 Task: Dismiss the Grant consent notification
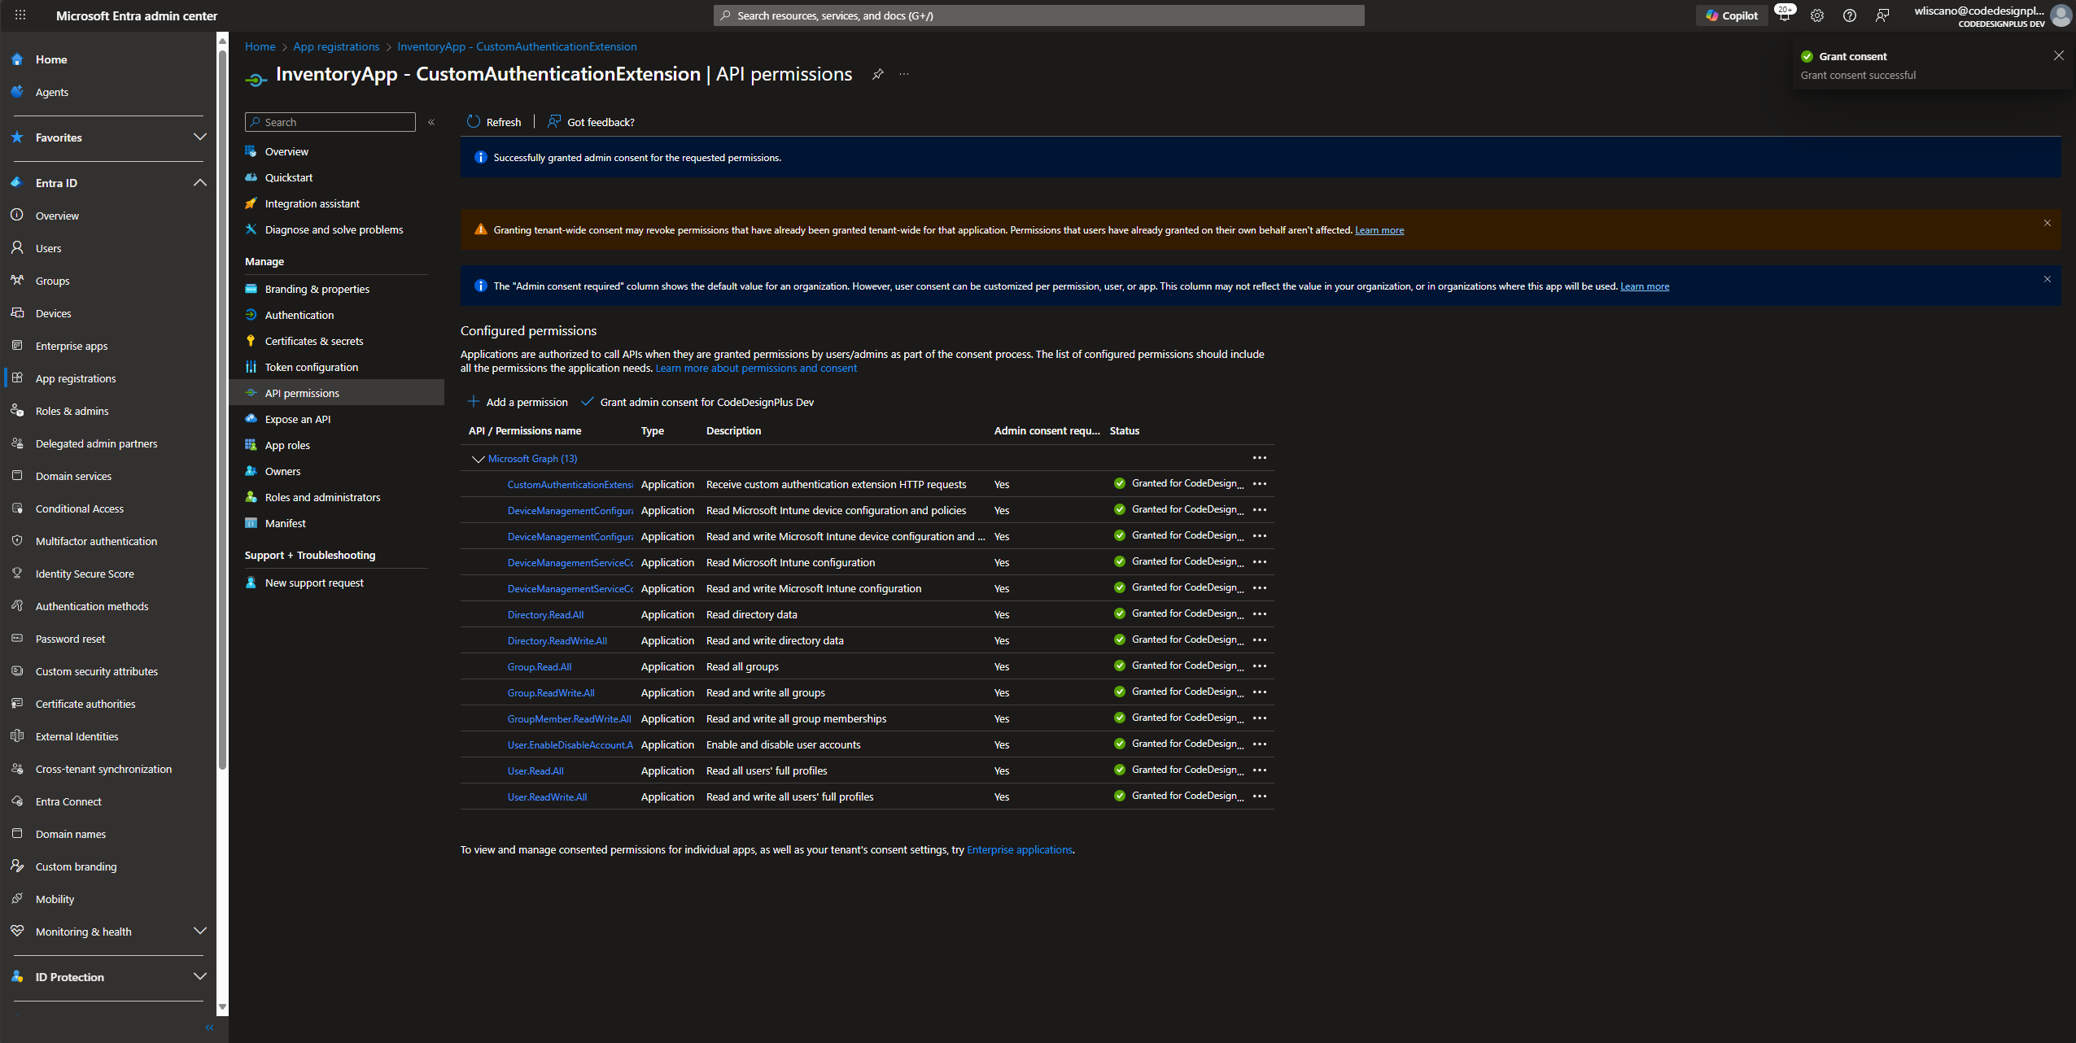pos(2058,55)
